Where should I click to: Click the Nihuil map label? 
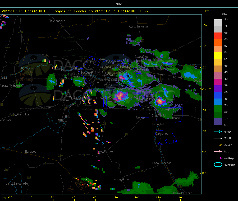62,120
